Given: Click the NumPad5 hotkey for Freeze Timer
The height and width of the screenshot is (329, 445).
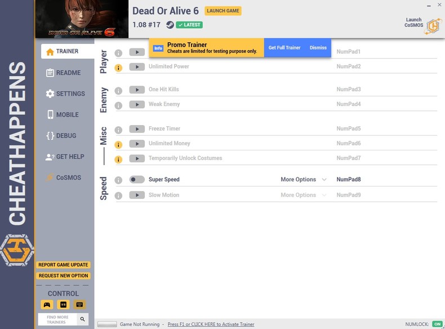Looking at the screenshot, I should coord(349,128).
